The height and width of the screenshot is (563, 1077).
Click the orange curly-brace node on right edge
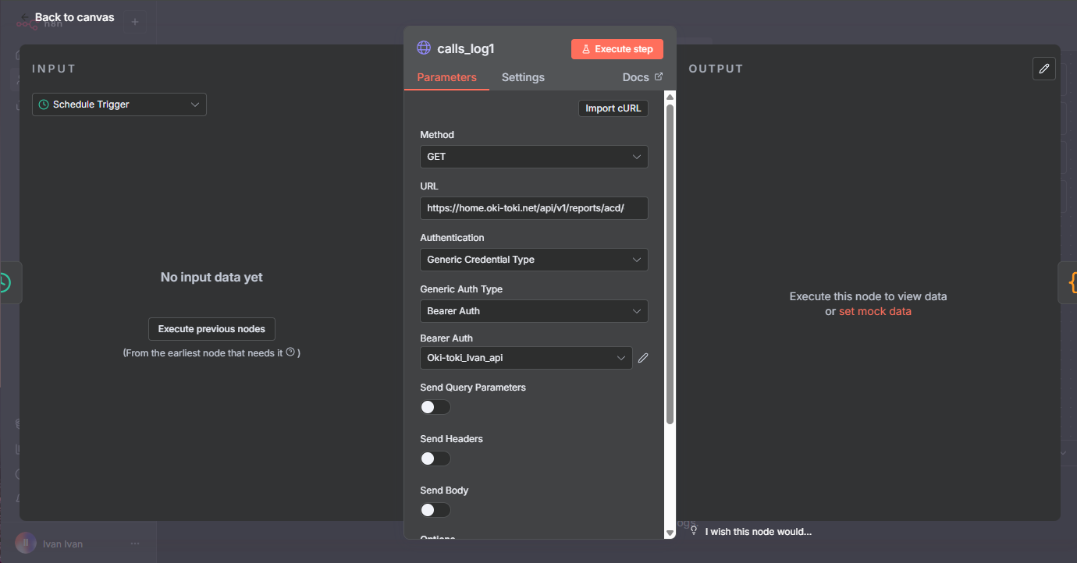(1071, 282)
